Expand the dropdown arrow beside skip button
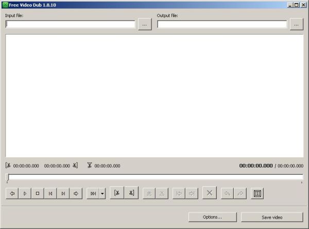 (102, 193)
